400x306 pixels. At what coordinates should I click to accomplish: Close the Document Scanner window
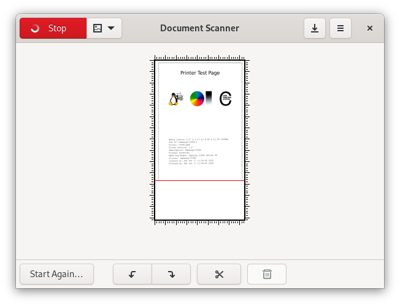coord(370,28)
